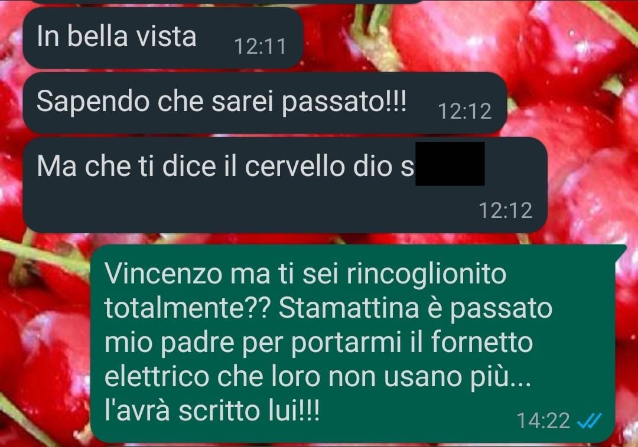Click the 14:22 timestamp on the green message

point(543,420)
